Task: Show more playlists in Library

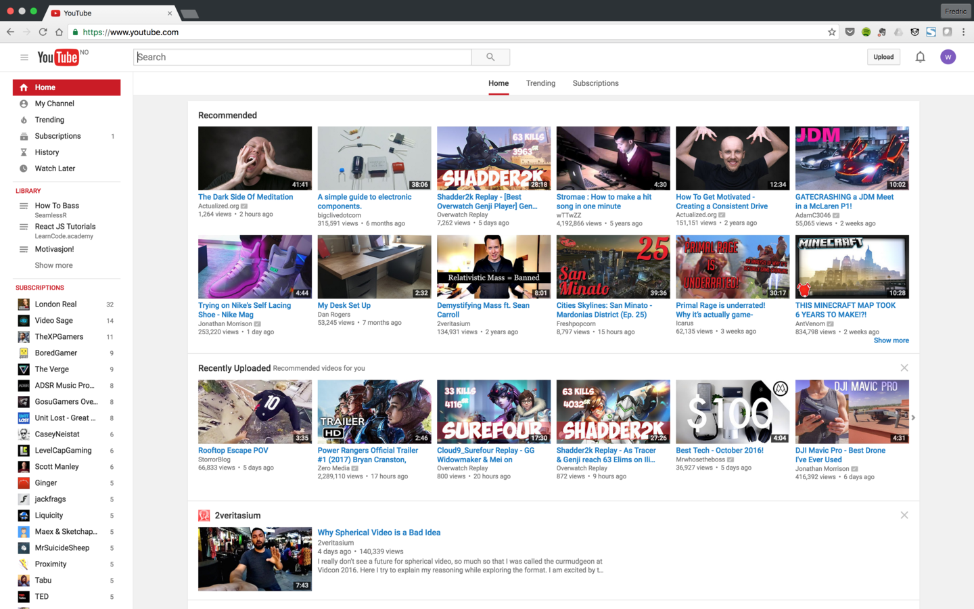Action: (53, 265)
